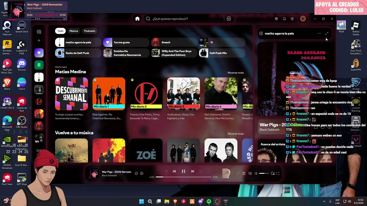Open OBS Studio desktop shortcut

point(22,122)
